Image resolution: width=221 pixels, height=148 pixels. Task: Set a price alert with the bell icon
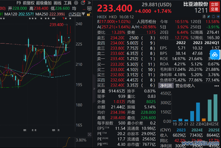(213, 17)
